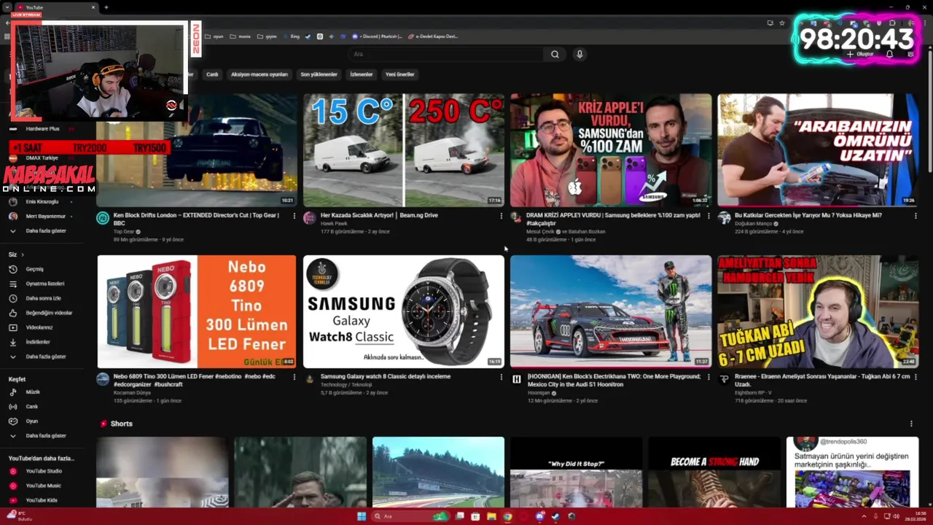Play the ARABANIZIN ÖMRÜNÜ UZATIN thumbnail
Viewport: 933px width, 525px height.
point(818,150)
